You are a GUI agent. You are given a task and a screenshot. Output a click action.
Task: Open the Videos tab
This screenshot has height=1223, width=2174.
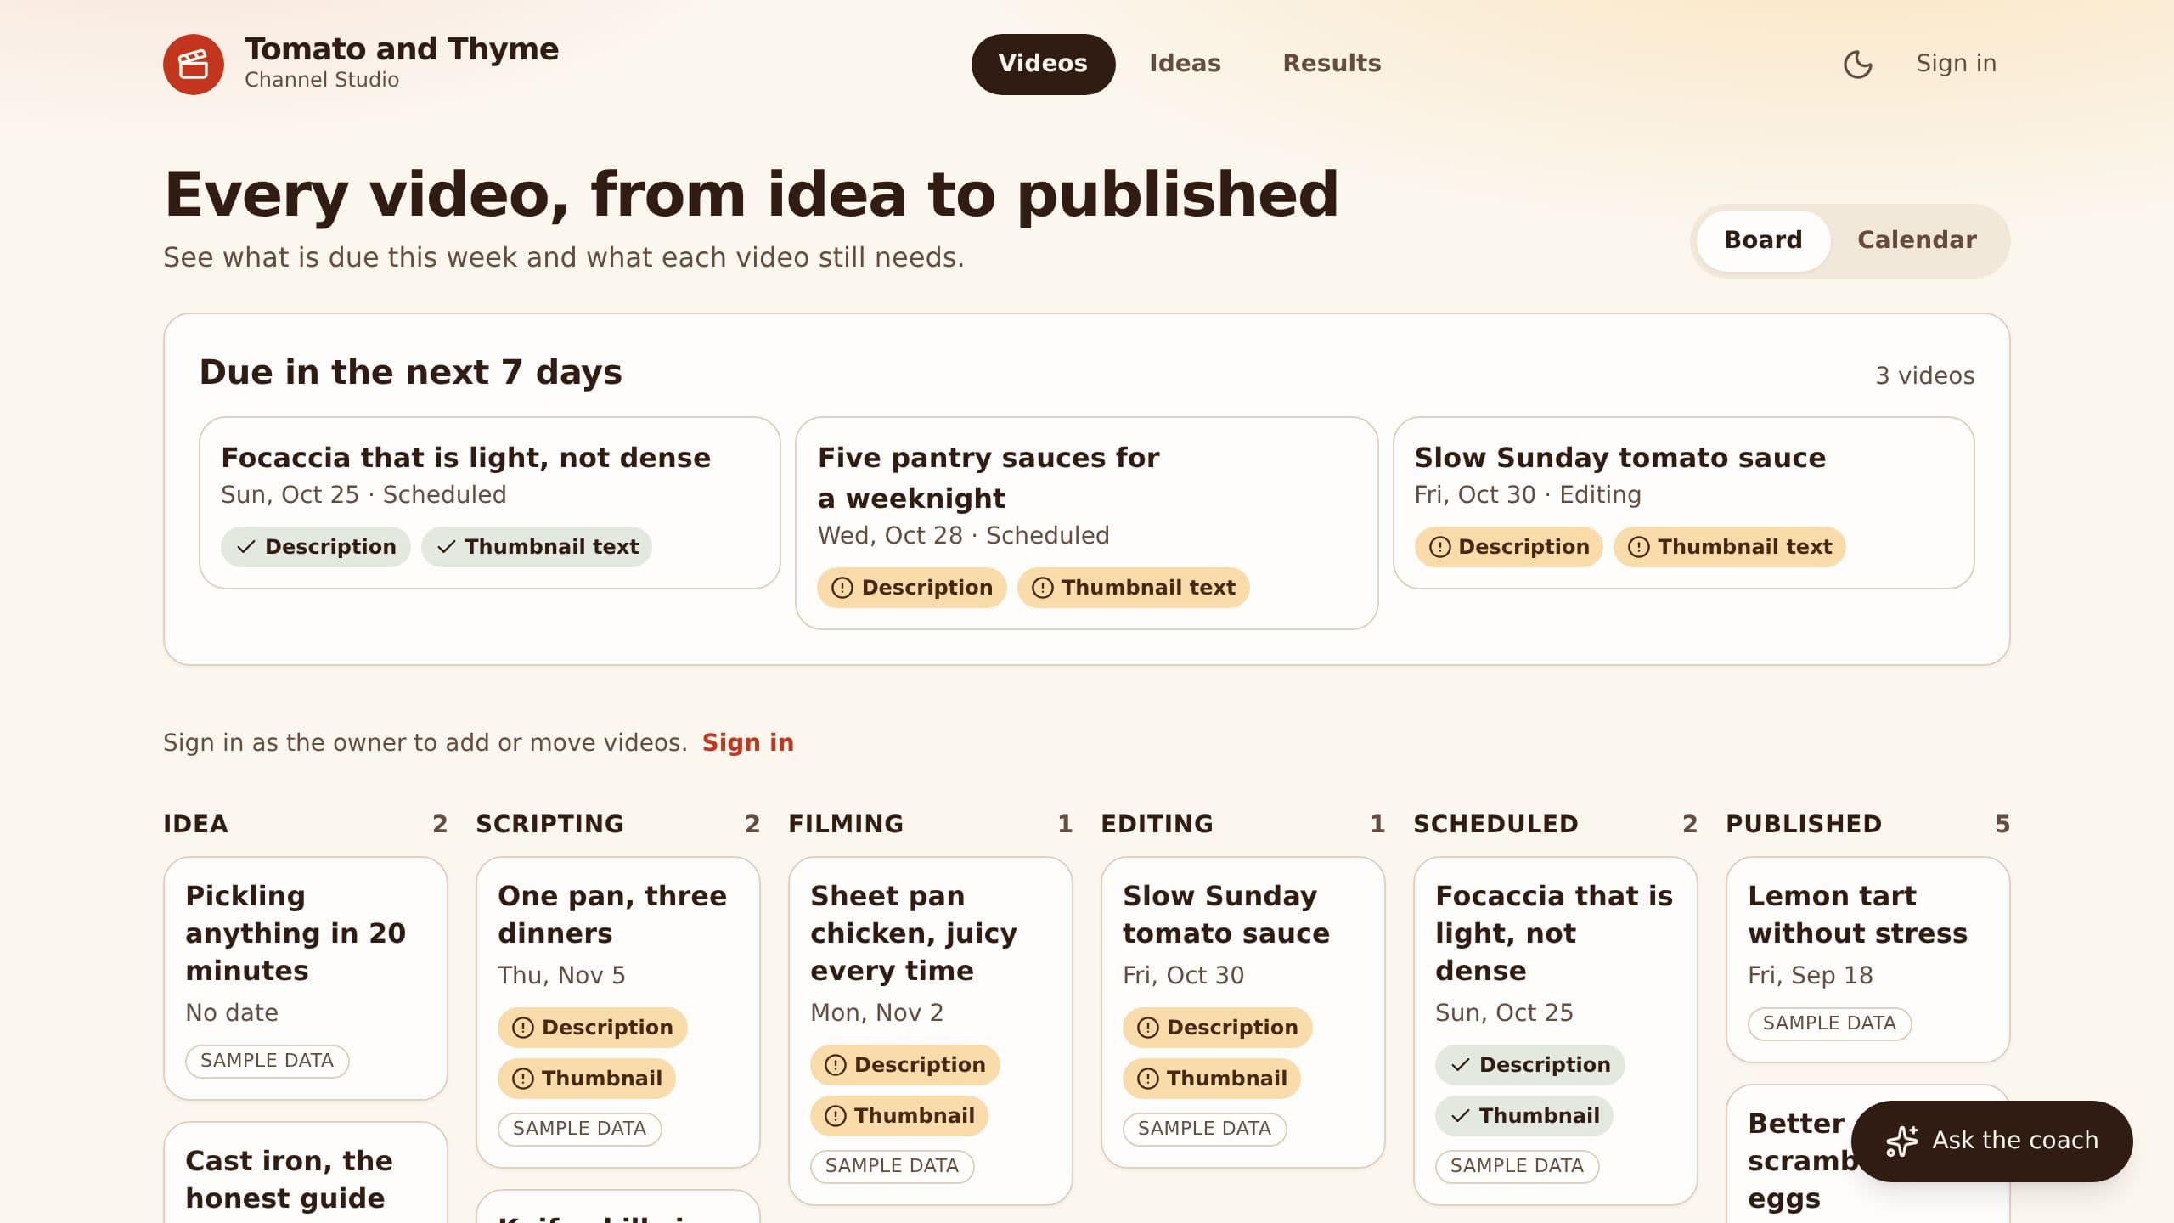pyautogui.click(x=1042, y=64)
